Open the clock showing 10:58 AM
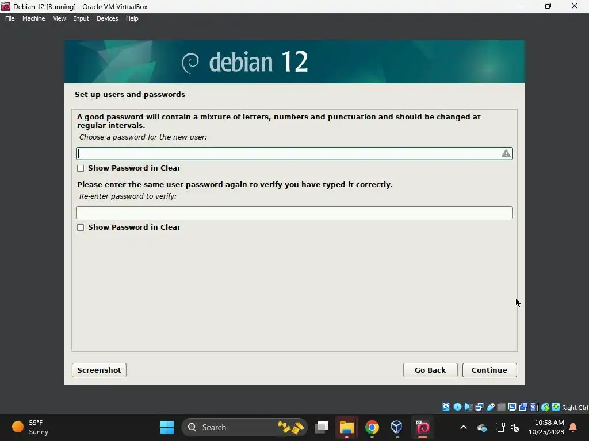Viewport: 589px width, 441px height. coord(546,427)
